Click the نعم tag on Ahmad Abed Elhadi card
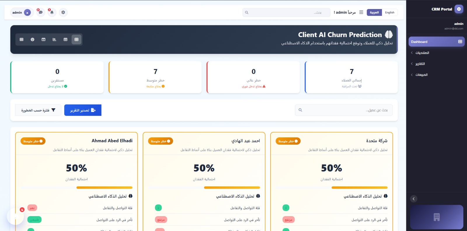This screenshot has height=231, width=467. pyautogui.click(x=32, y=208)
